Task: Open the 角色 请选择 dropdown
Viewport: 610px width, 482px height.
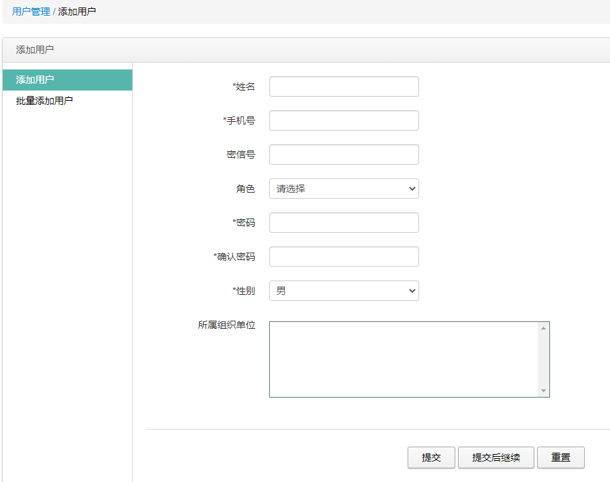Action: pos(344,189)
